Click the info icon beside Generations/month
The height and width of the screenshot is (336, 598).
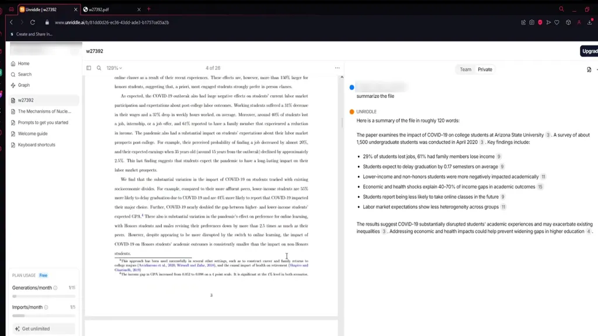(x=55, y=288)
